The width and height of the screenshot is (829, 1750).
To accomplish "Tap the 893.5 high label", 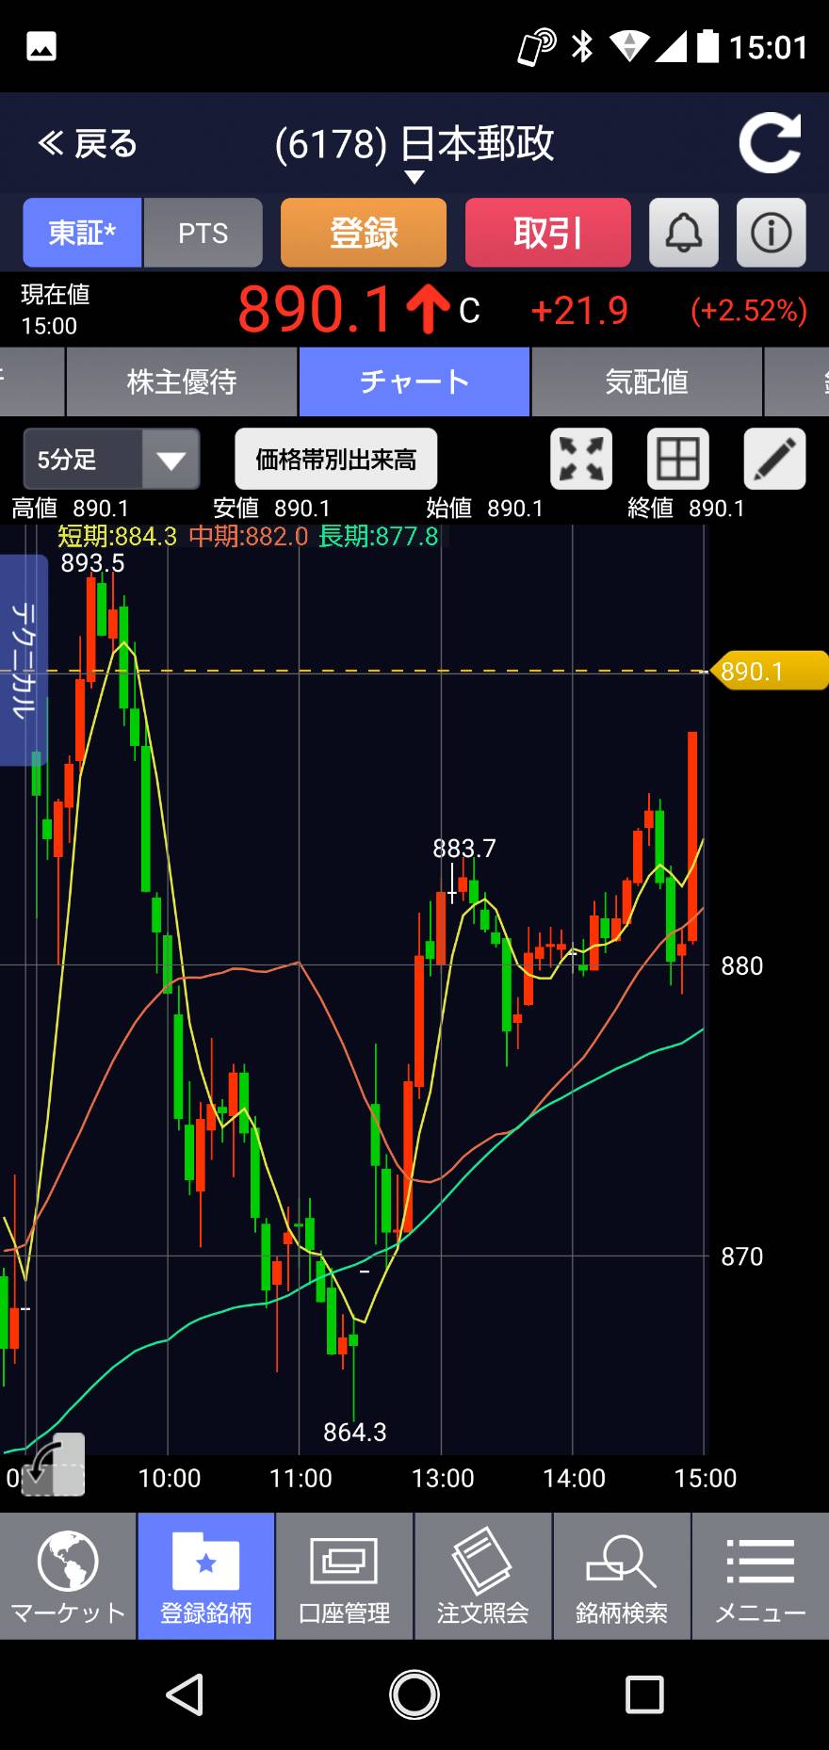I will [x=92, y=563].
